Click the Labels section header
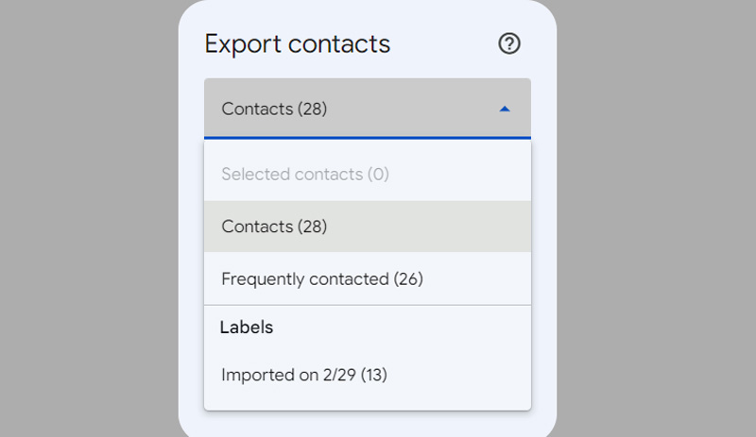 pos(247,328)
